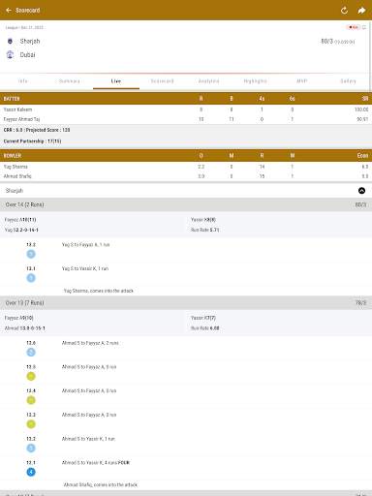This screenshot has height=496, width=372.
Task: Tap commentary 'Ahmad S to Yasir K, 4 runs FOUR'
Action: point(96,462)
